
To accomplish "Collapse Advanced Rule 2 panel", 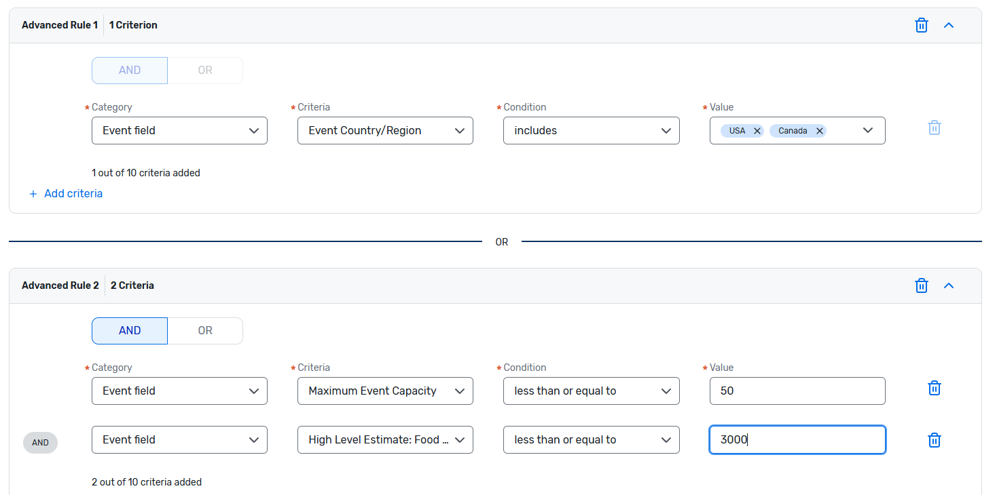I will [x=949, y=285].
